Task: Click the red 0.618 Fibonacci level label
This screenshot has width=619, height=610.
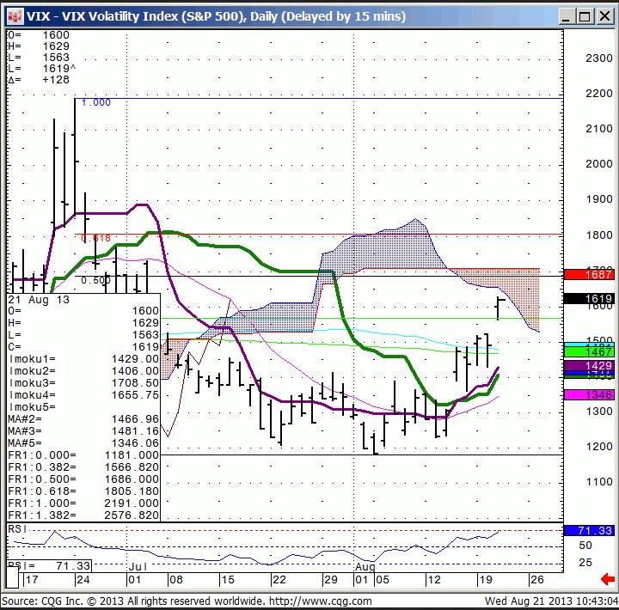Action: tap(96, 238)
